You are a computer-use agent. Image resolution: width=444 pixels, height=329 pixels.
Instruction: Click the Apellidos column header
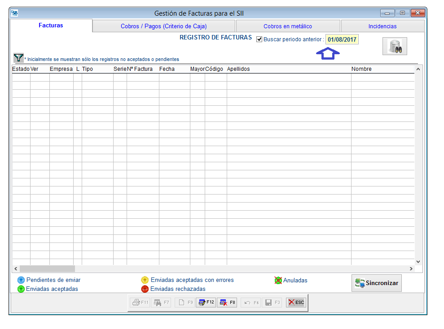coord(238,69)
